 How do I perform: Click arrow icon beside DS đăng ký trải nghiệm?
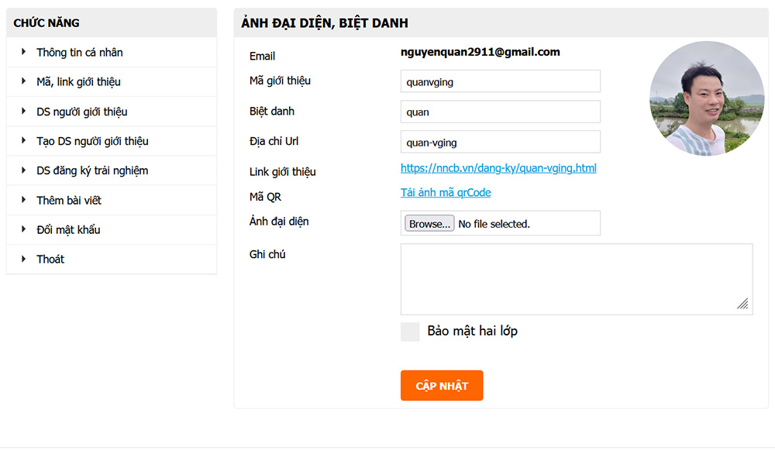(x=24, y=170)
